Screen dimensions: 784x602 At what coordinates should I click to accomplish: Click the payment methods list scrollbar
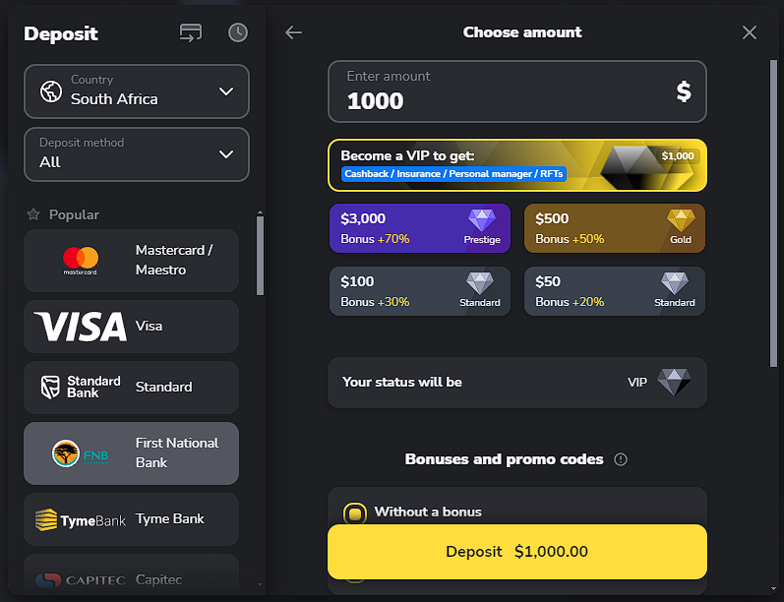260,256
